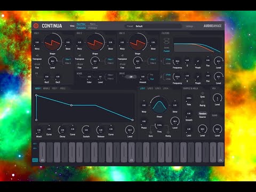Switch to the LFO 2 tab

point(150,89)
